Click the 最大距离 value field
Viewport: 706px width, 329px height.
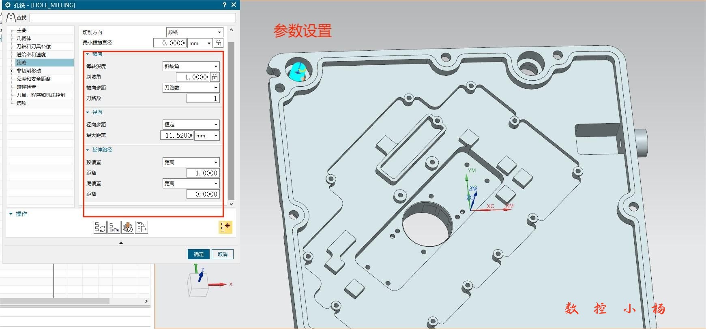pyautogui.click(x=177, y=135)
